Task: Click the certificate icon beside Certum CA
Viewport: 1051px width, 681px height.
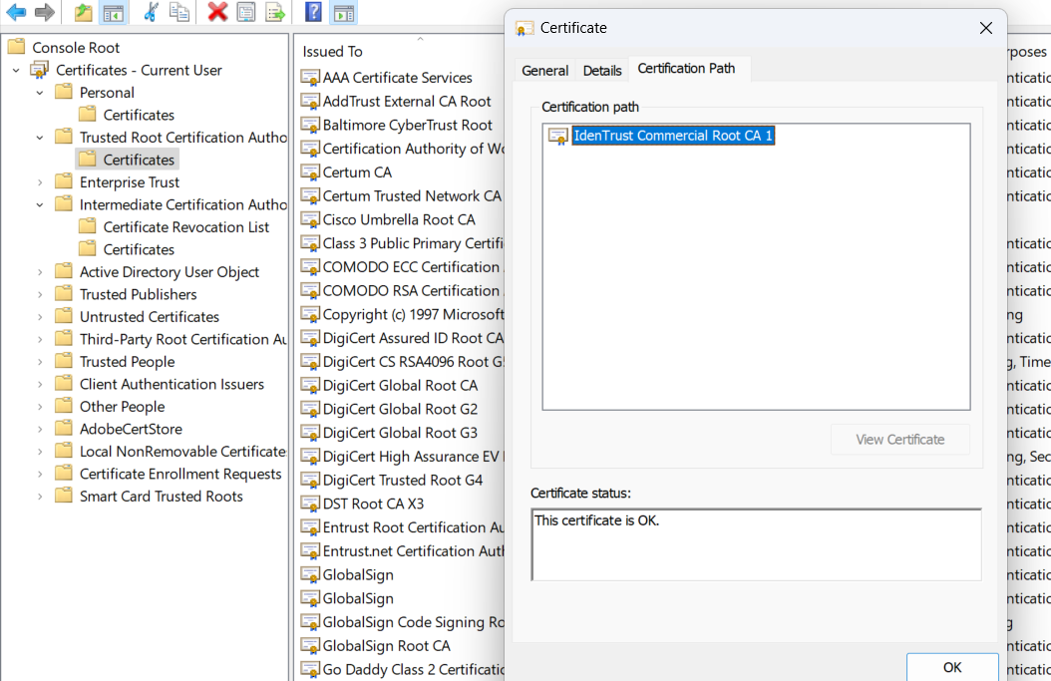Action: click(310, 172)
